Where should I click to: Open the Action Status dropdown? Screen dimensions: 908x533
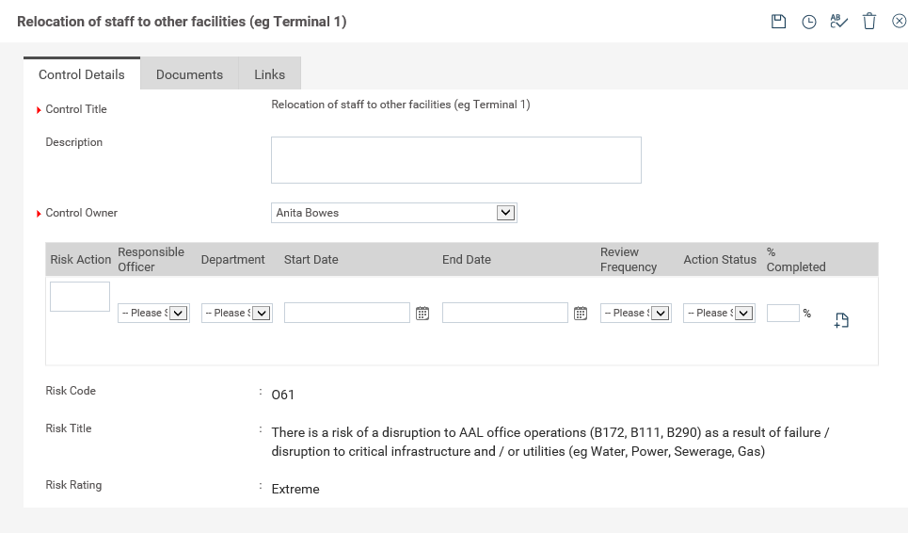tap(743, 313)
